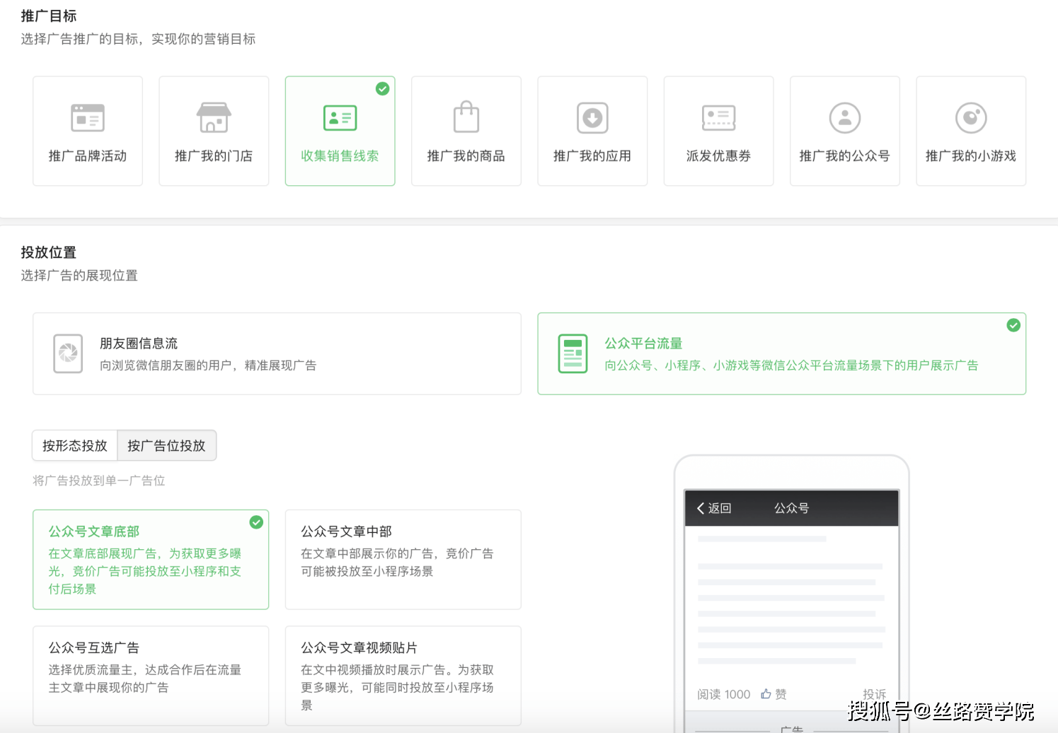
Task: Click the 推广我的商品 label
Action: (466, 156)
